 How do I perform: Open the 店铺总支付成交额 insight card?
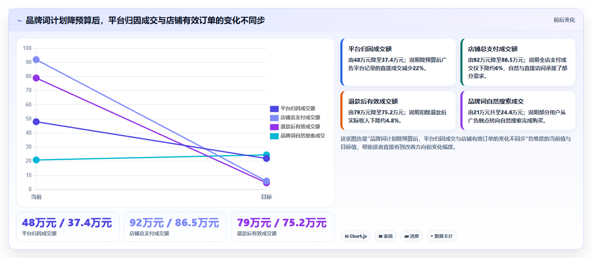(518, 62)
